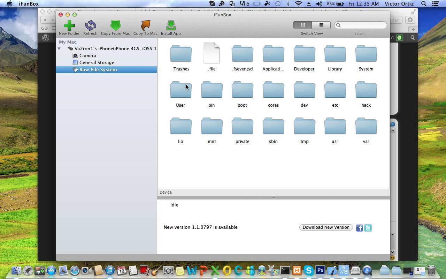Click the Wi-Fi status icon
This screenshot has width=446, height=279.
298,4
